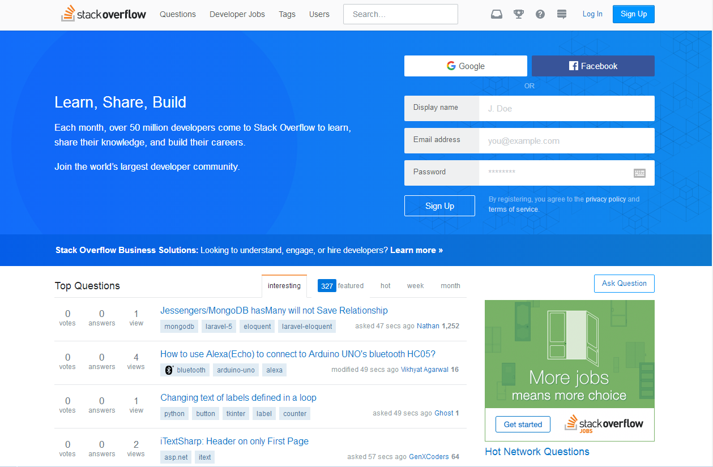
Task: Click the Log In link
Action: click(592, 14)
